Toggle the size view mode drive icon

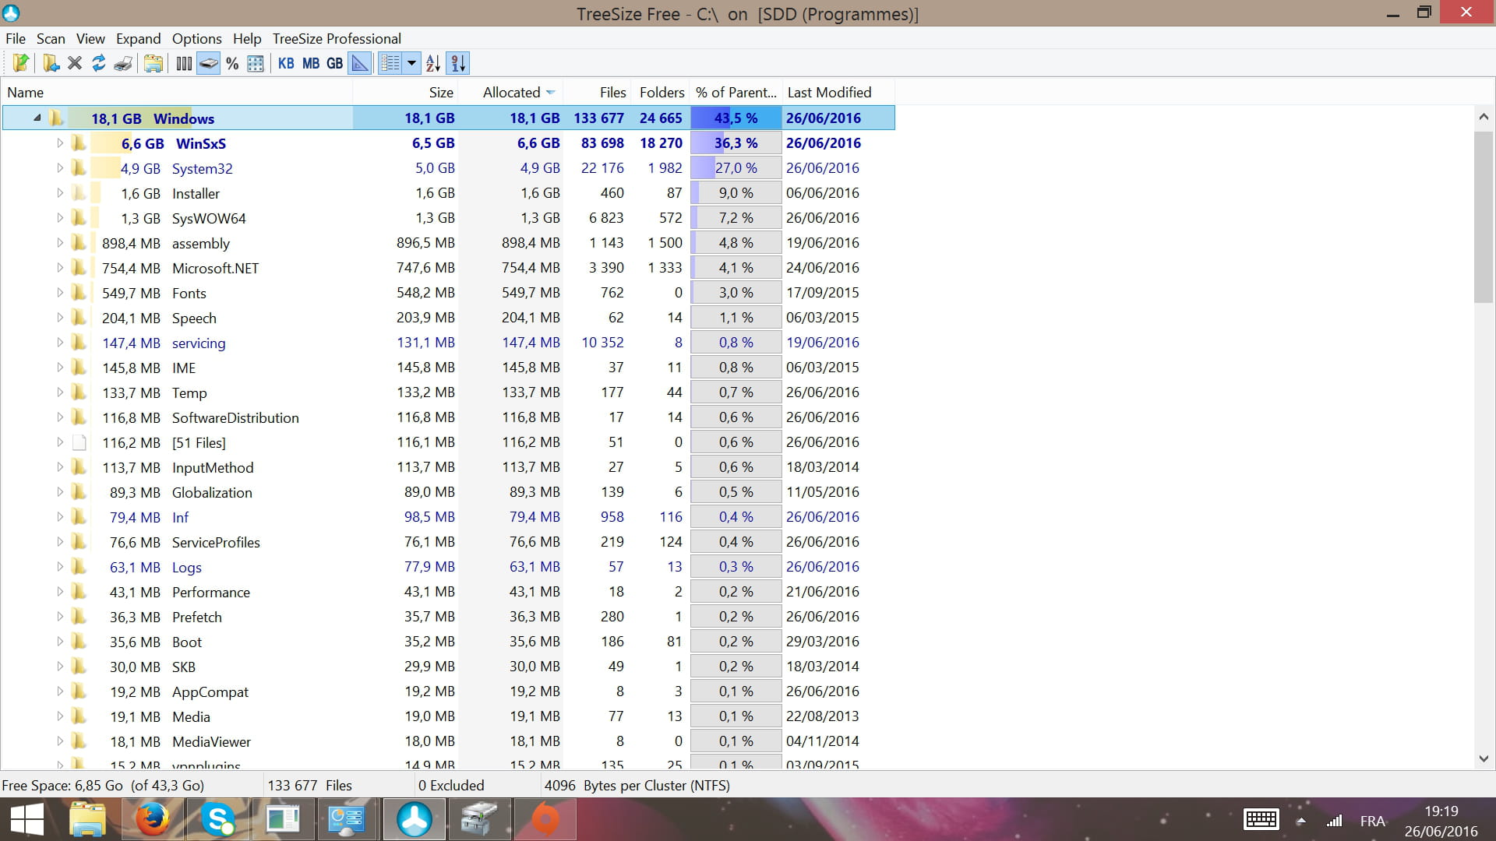coord(208,63)
